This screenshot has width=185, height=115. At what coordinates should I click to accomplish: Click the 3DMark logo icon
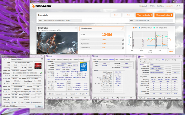(x=33, y=6)
